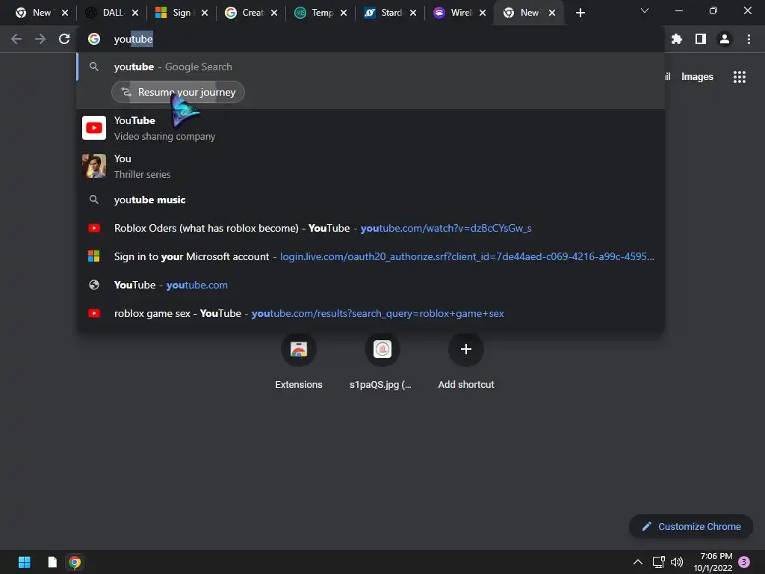Screen dimensions: 765x574
Task: Click the Customize Chrome button
Action: (691, 527)
